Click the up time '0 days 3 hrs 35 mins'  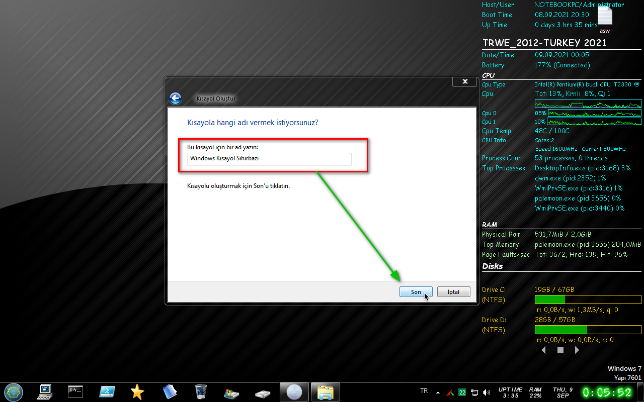[x=566, y=25]
